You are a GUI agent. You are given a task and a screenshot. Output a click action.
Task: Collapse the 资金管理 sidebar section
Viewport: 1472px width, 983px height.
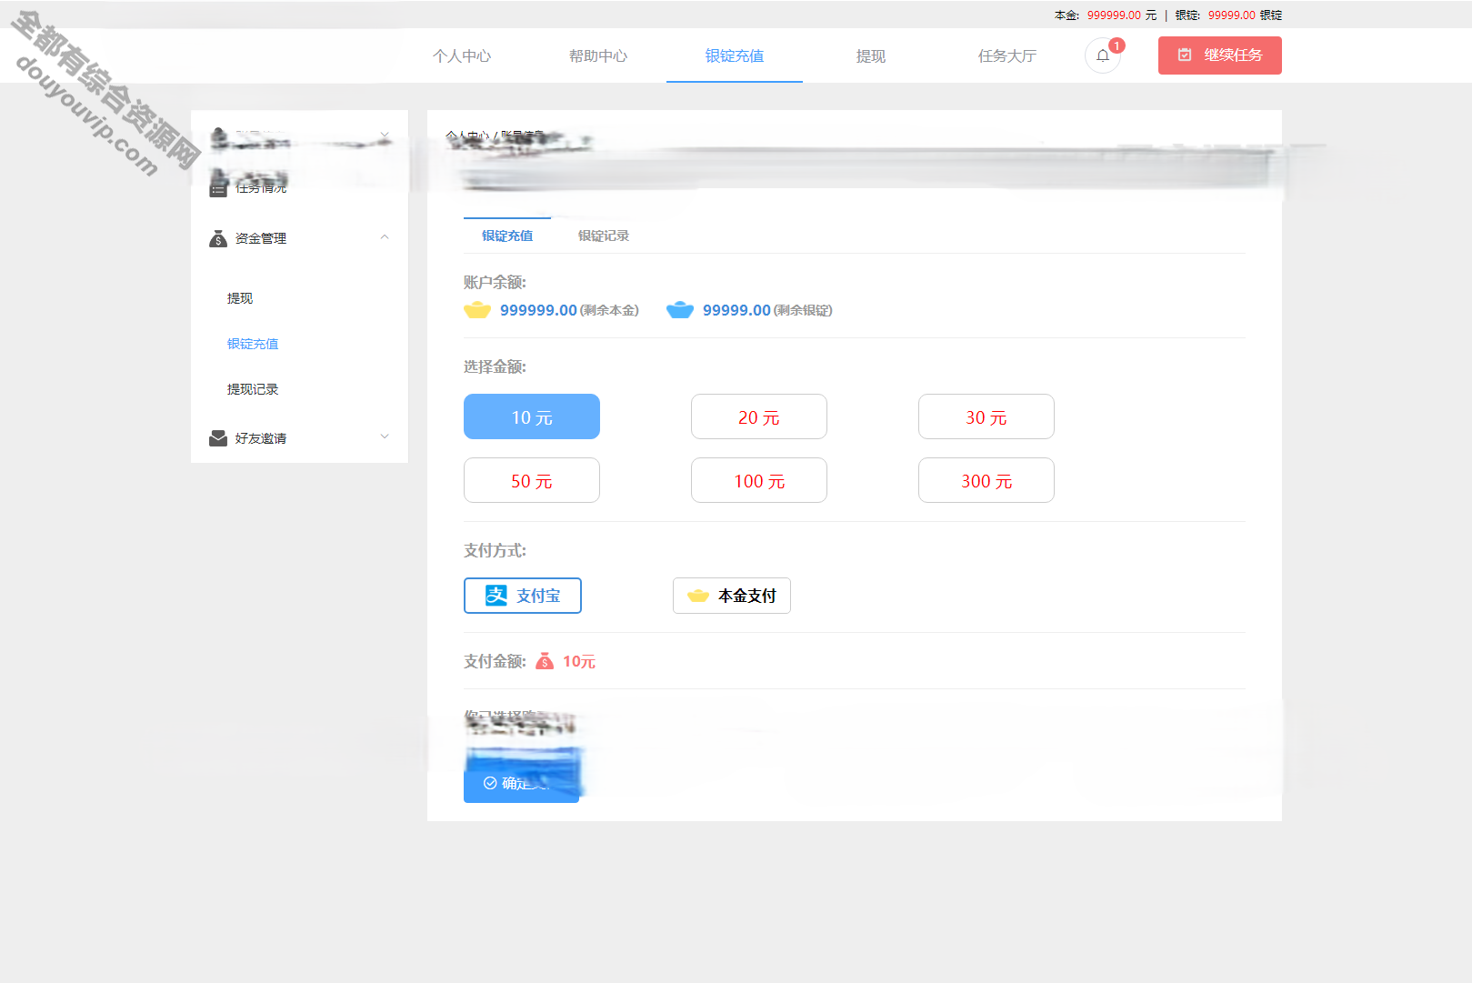coord(385,237)
